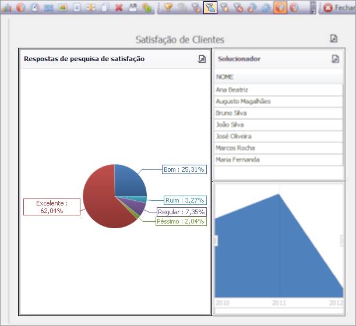Select Maria Fernanda in the list
The image size is (356, 326).
pyautogui.click(x=279, y=160)
